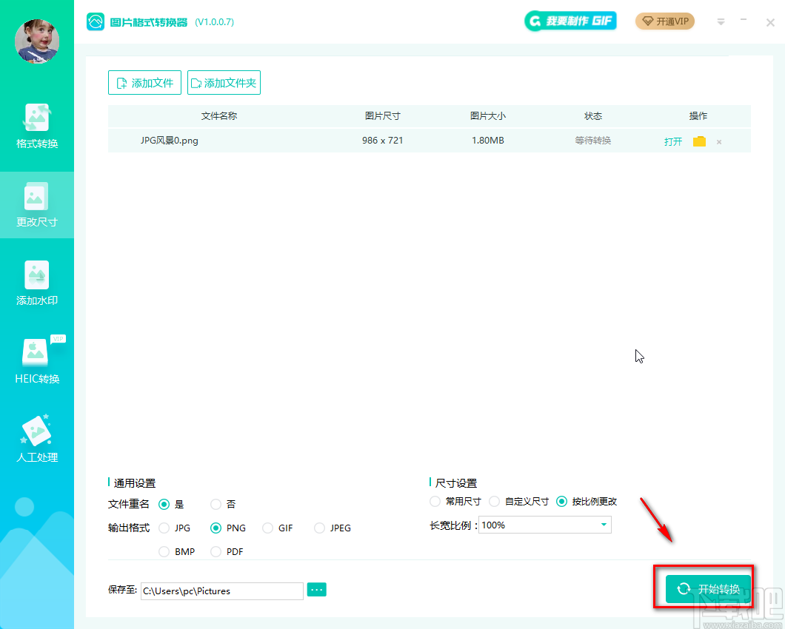Image resolution: width=785 pixels, height=629 pixels.
Task: Choose JPG output format
Action: (x=164, y=528)
